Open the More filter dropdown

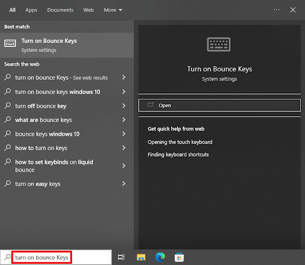[x=113, y=10]
